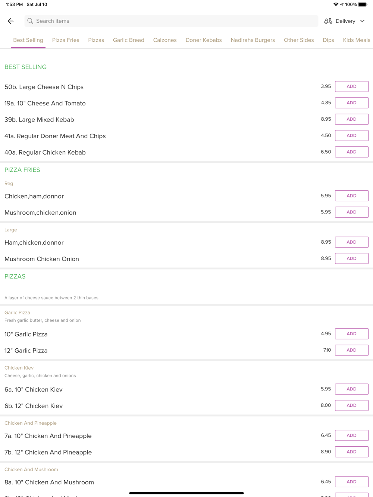Add Large Mixed Kebab to order
The image size is (373, 497).
pos(351,119)
